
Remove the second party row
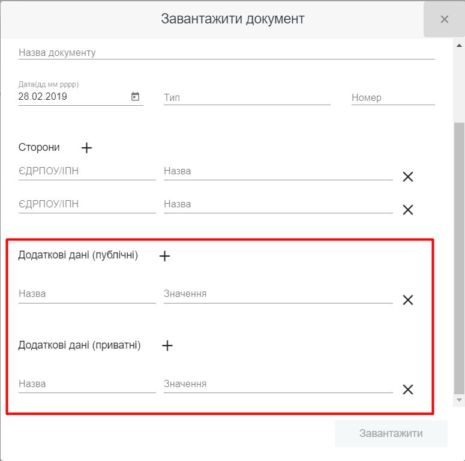408,210
